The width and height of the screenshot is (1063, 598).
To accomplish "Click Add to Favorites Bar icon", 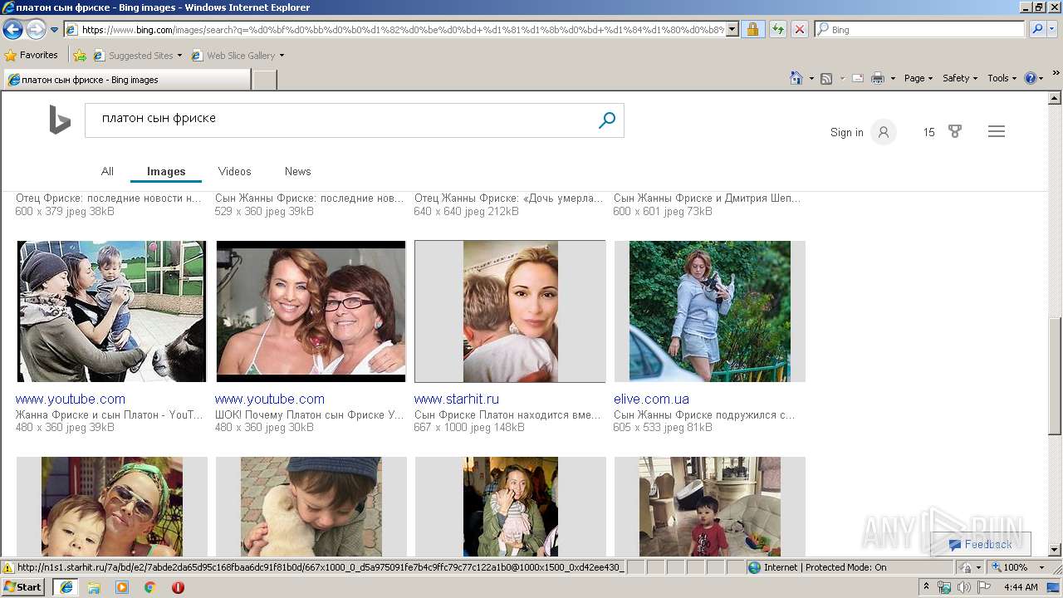I will (x=80, y=56).
